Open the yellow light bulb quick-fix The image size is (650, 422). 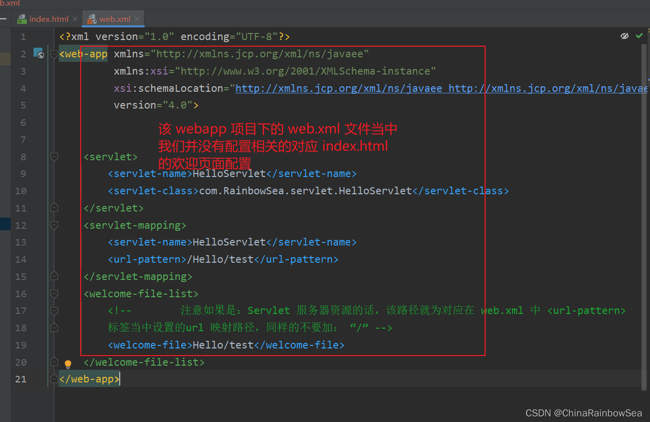pyautogui.click(x=68, y=364)
